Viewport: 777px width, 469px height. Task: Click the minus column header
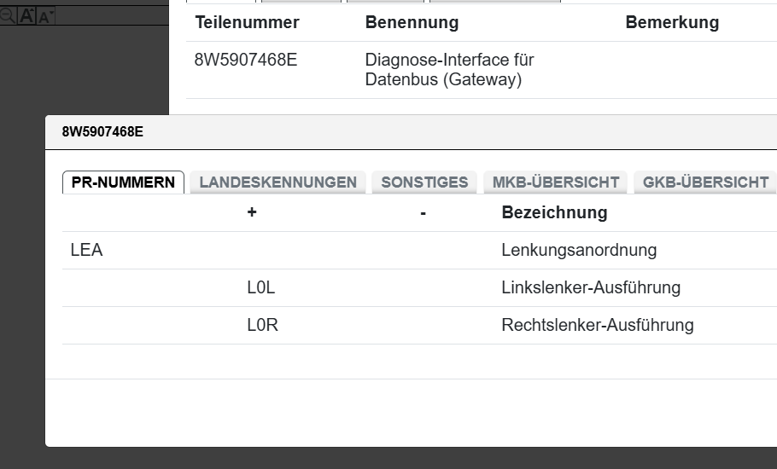(424, 212)
